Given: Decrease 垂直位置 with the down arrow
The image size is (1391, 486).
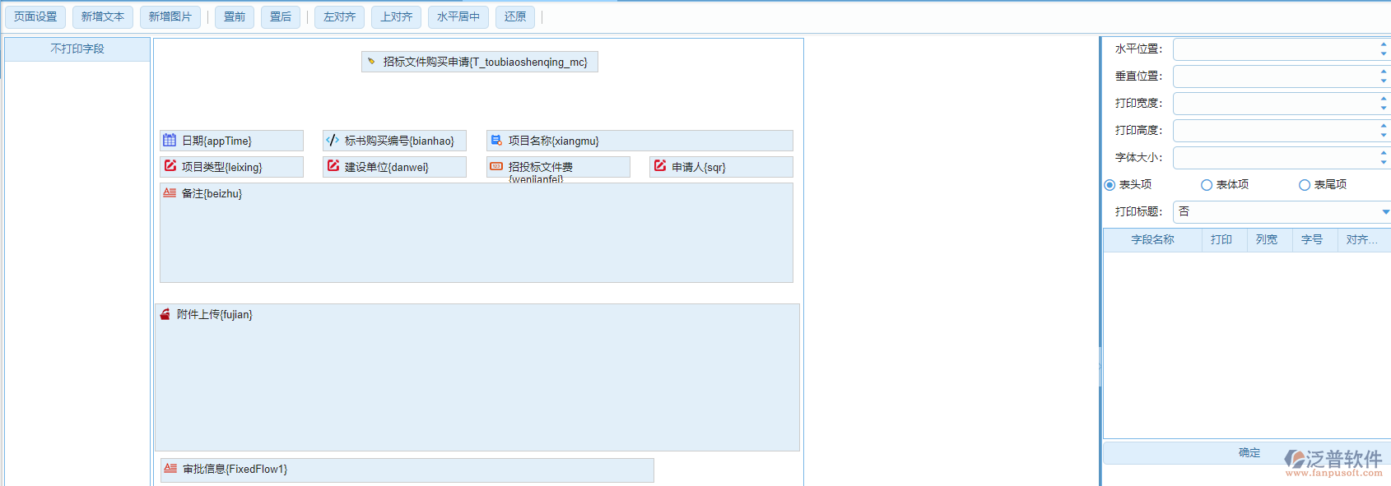Looking at the screenshot, I should coord(1384,81).
